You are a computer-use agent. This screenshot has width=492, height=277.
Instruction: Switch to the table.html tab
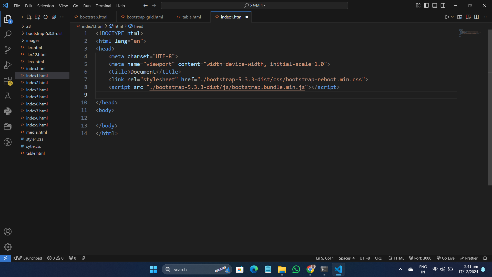(x=191, y=17)
